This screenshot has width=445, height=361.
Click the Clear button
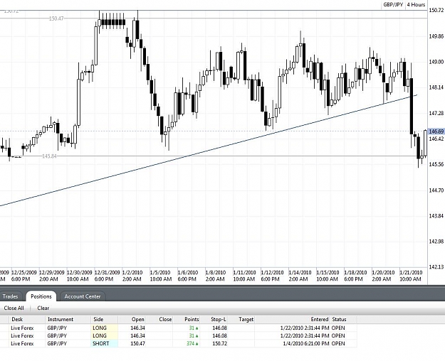[43, 308]
